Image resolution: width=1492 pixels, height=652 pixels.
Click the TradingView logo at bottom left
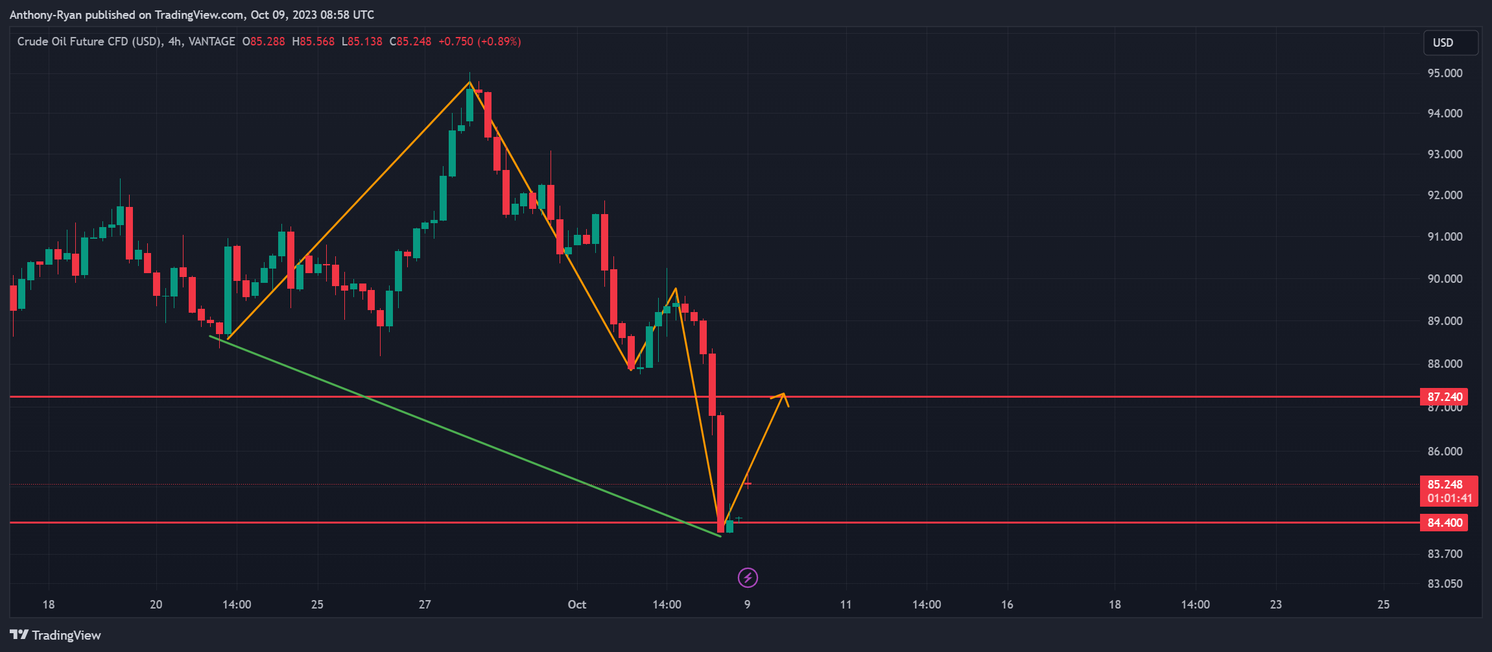(55, 635)
